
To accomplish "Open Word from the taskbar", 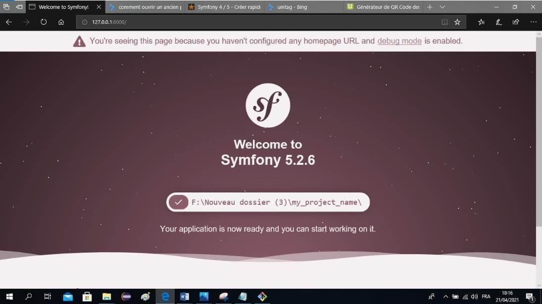I will pyautogui.click(x=185, y=297).
